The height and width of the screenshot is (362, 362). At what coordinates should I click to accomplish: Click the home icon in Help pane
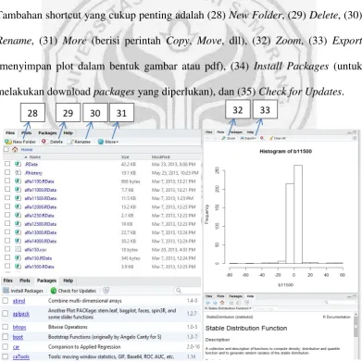click(x=222, y=303)
